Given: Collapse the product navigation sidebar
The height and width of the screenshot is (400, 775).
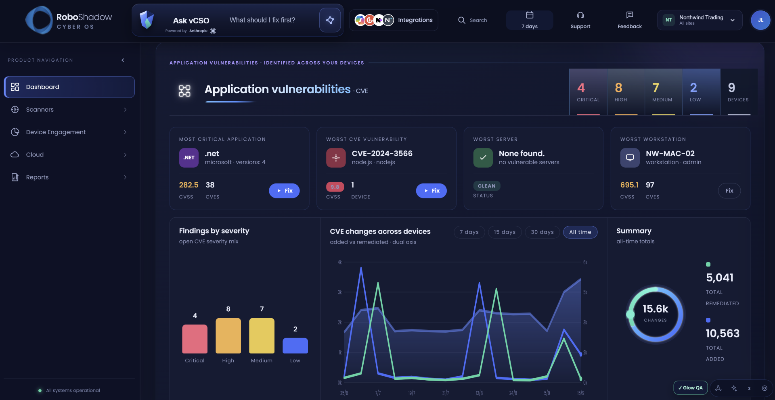Looking at the screenshot, I should point(123,60).
